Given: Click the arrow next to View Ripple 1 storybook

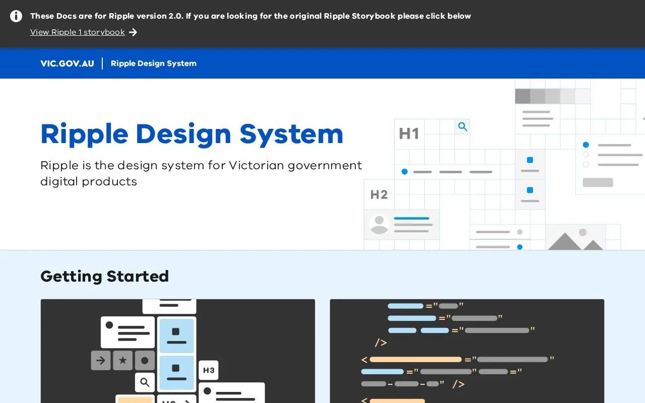Looking at the screenshot, I should tap(133, 32).
